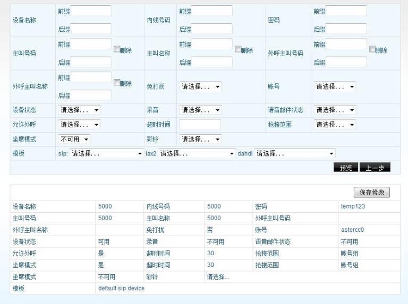Image resolution: width=408 pixels, height=304 pixels.
Task: Click the 上一步 button
Action: (x=375, y=168)
